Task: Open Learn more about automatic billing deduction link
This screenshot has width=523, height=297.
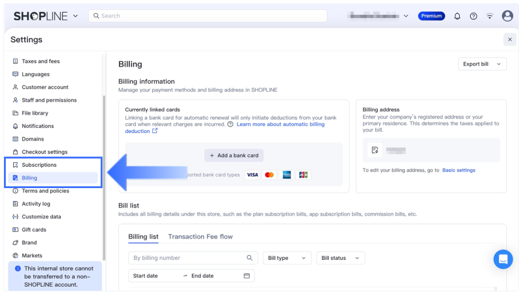Action: pos(280,124)
